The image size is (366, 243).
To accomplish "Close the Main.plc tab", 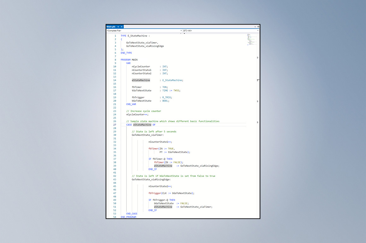I will (122, 27).
